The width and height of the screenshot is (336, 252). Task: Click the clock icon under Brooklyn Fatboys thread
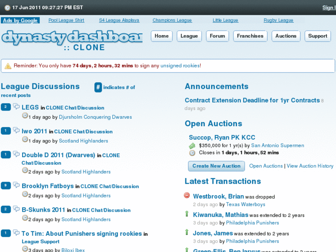point(25,194)
